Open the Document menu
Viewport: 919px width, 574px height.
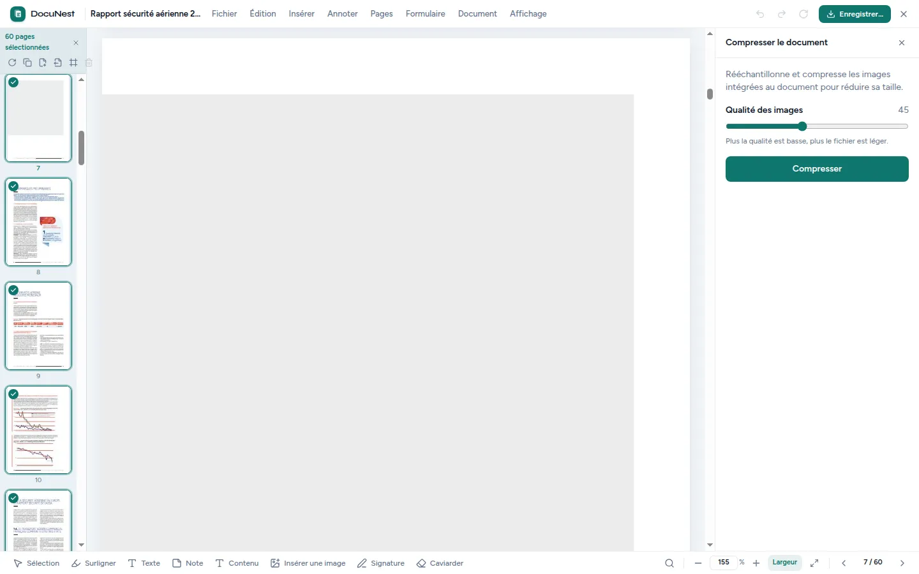[477, 13]
